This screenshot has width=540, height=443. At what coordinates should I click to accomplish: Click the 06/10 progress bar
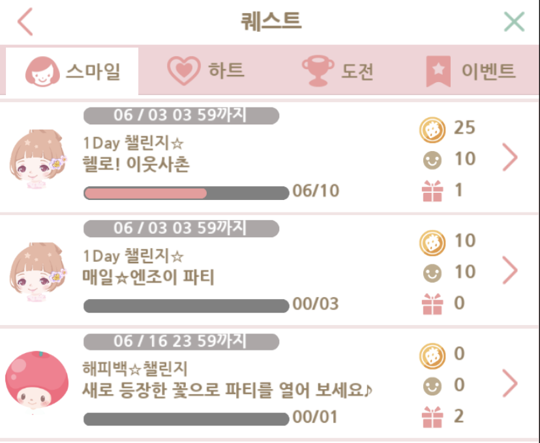pos(187,193)
